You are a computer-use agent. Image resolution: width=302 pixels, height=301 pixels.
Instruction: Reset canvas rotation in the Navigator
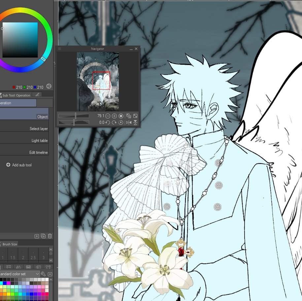(121, 122)
